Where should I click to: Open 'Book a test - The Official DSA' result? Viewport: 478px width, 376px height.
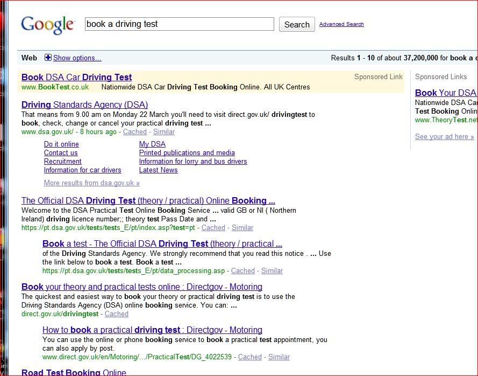[162, 243]
